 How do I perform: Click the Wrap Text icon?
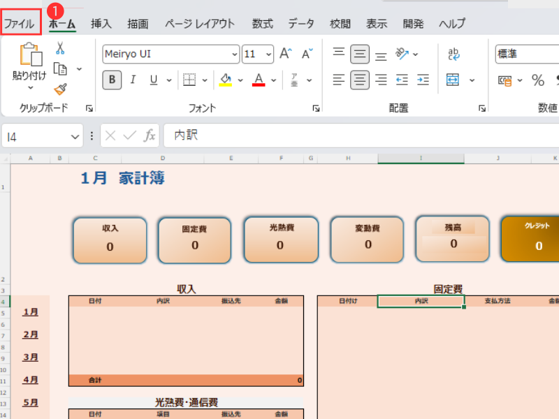[453, 54]
